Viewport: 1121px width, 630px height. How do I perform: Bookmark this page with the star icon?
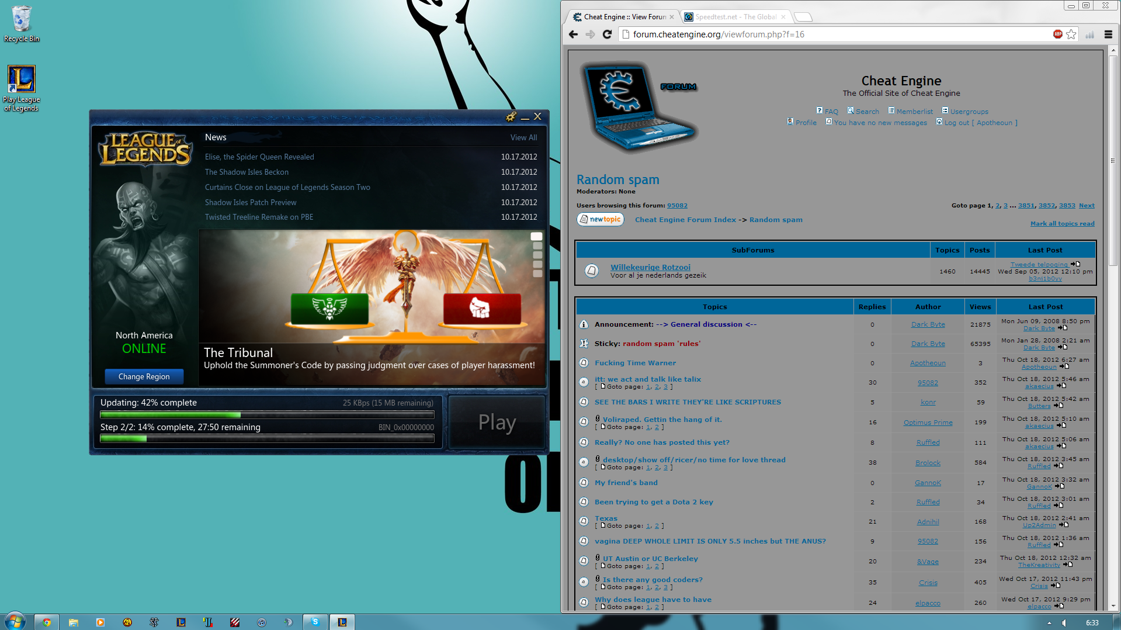click(x=1071, y=34)
